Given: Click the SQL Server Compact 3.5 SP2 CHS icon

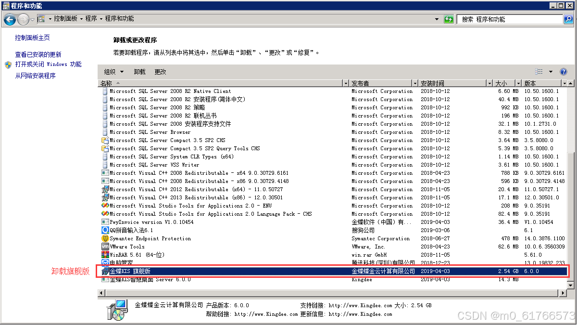Looking at the screenshot, I should (105, 140).
